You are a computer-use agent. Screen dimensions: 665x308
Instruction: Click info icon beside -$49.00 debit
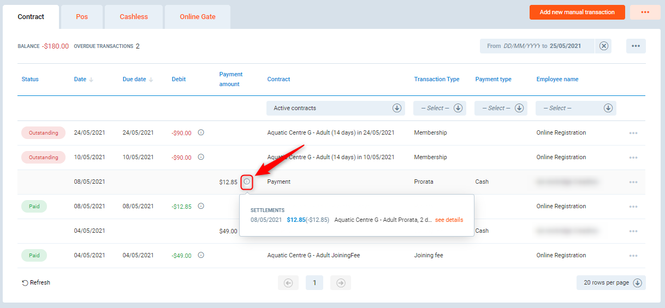201,255
